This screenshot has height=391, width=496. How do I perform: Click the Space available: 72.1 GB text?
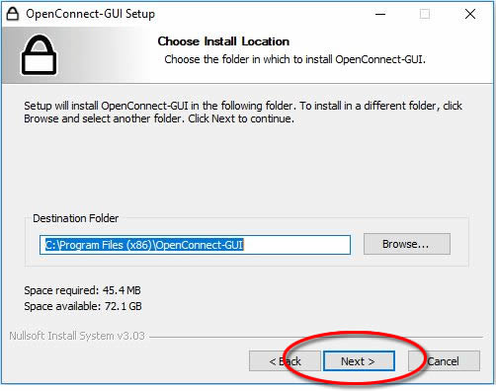coord(83,306)
